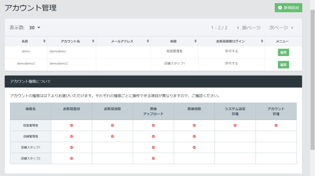Go to previous page 前ページ
The image size is (315, 176).
[249, 28]
